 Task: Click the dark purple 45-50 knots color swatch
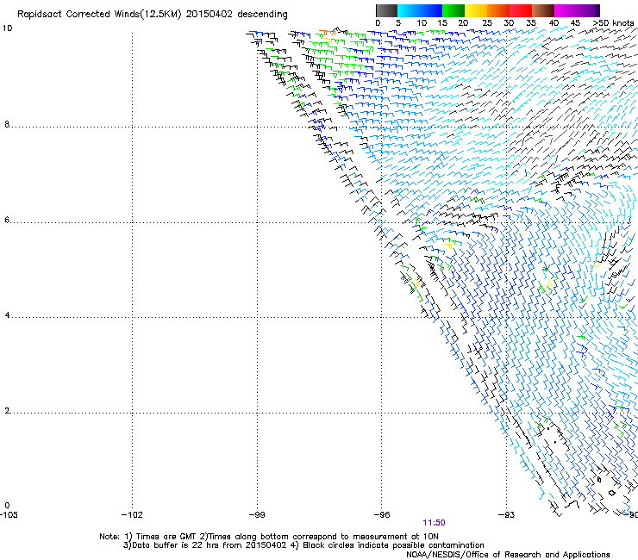click(588, 10)
